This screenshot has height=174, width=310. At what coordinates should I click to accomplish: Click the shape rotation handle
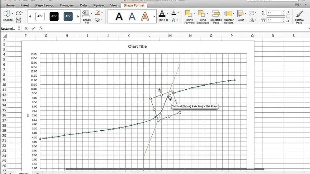click(160, 90)
